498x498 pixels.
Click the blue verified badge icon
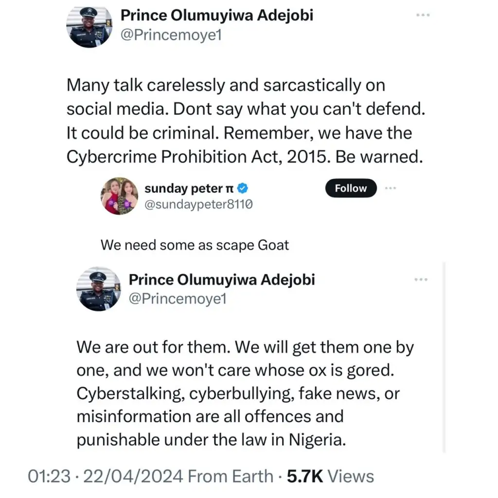(246, 189)
